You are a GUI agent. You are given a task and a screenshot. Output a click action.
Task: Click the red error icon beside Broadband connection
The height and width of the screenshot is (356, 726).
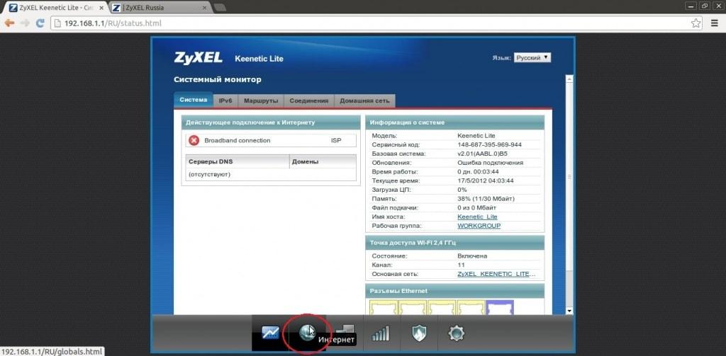tap(194, 141)
